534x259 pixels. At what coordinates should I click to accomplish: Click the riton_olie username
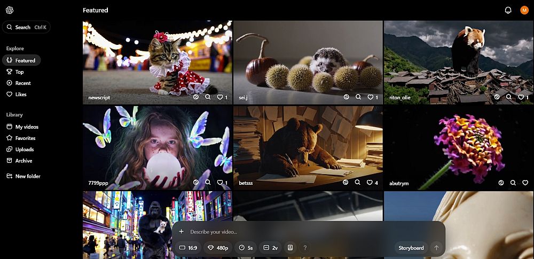[x=400, y=98]
